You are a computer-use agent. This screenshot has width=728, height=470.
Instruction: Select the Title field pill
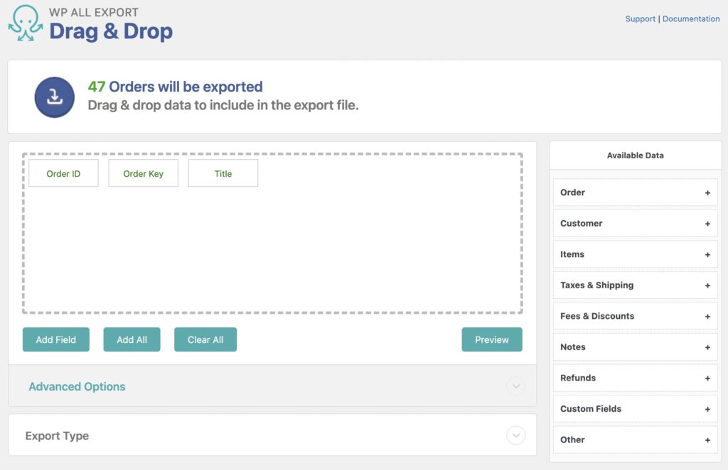click(223, 173)
